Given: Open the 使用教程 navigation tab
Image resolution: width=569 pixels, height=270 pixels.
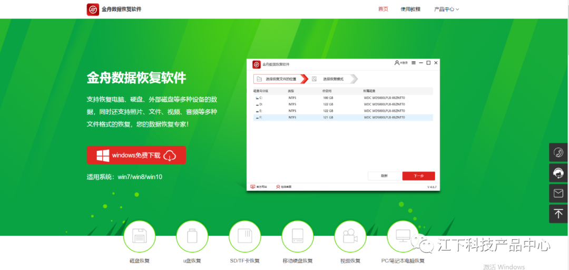Looking at the screenshot, I should [x=410, y=9].
